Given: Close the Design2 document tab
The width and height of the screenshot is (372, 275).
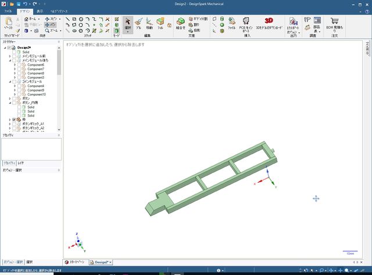Looking at the screenshot, I should 110,262.
